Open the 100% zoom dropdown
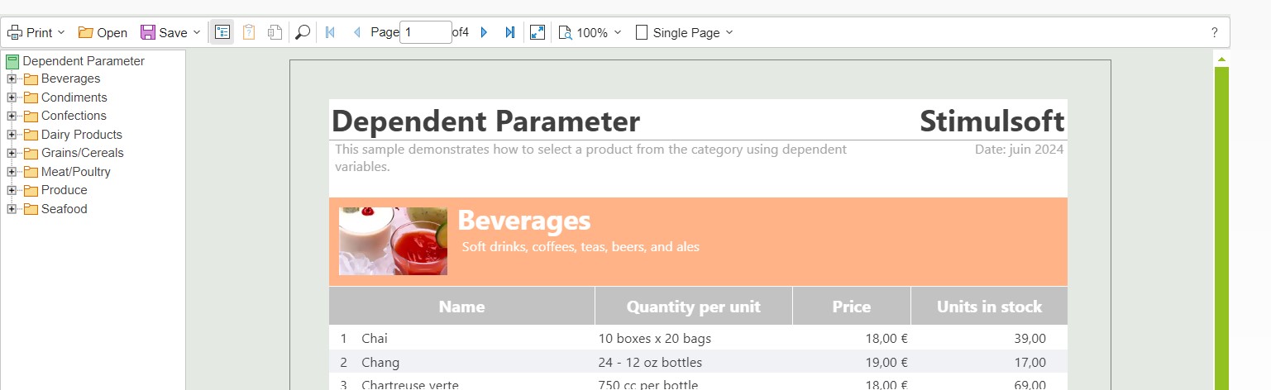 click(x=590, y=32)
